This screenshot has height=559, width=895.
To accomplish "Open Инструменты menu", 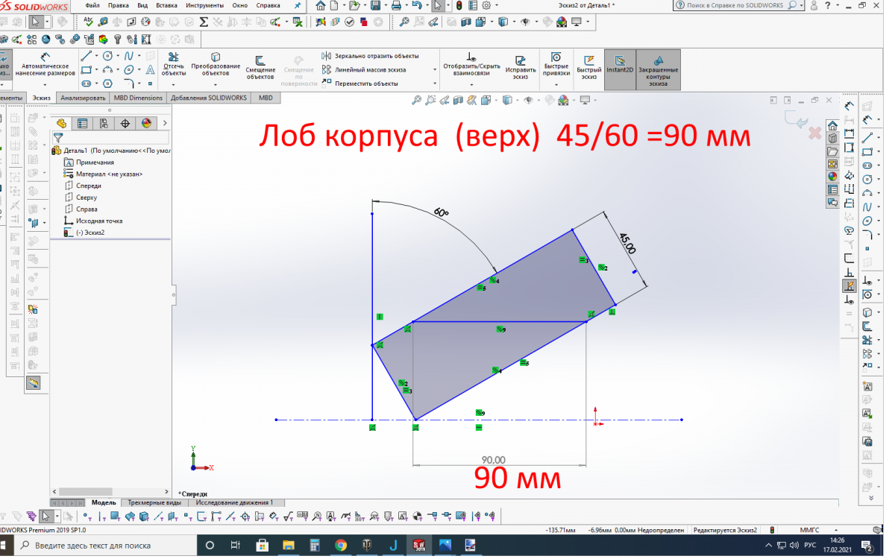I will click(x=205, y=5).
